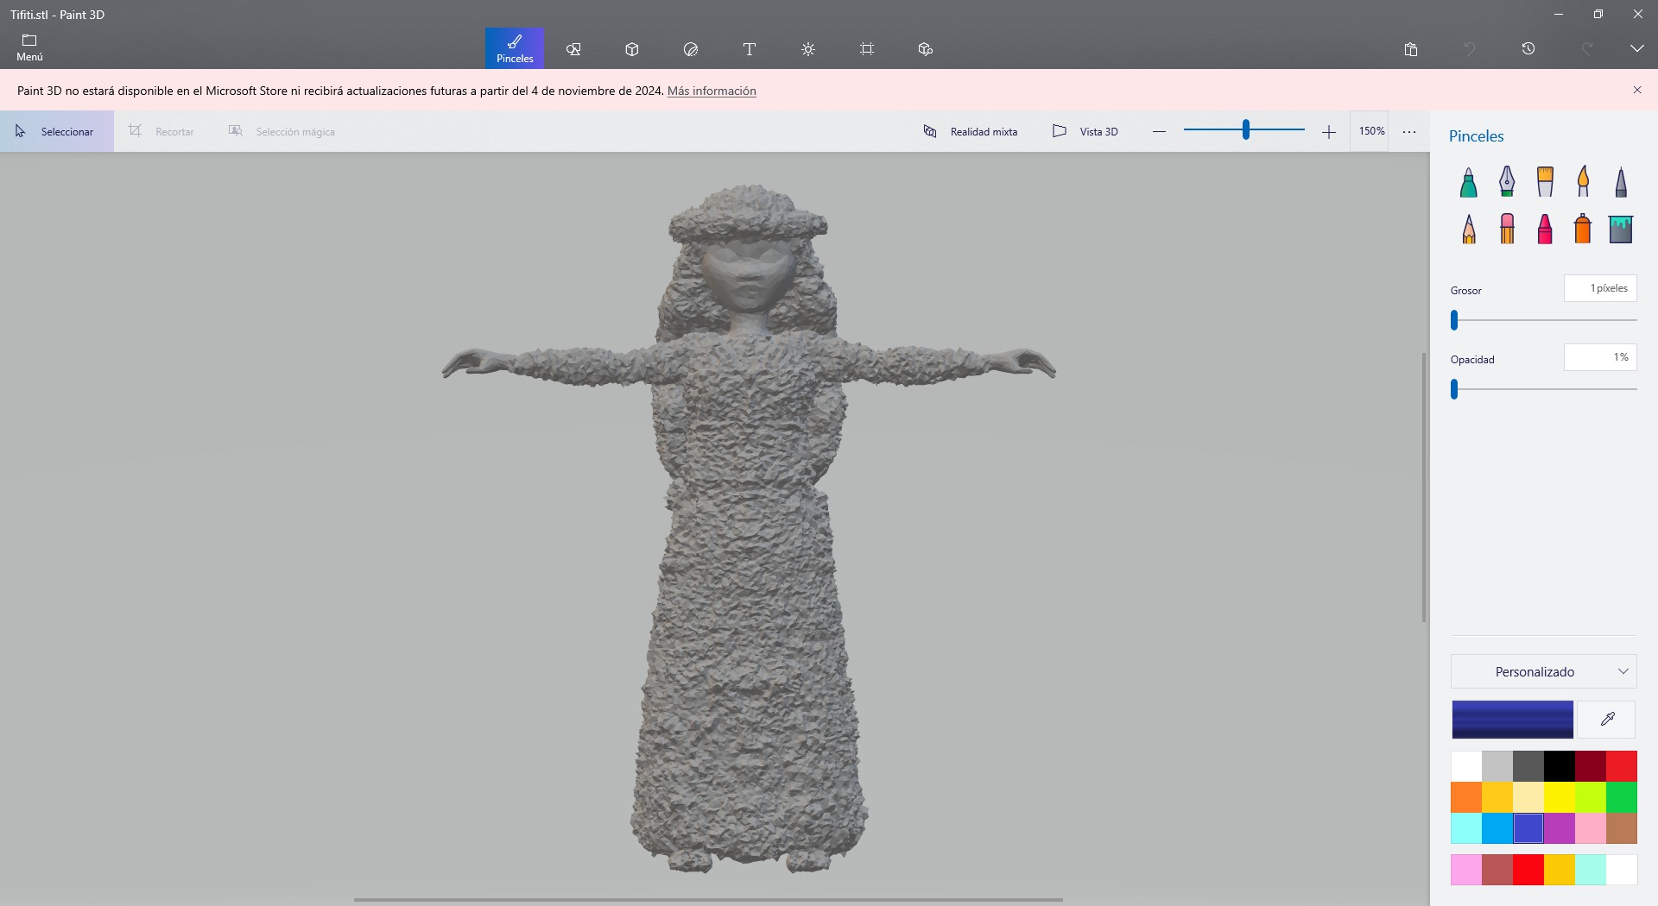Open the Text tool tab
Screen dimensions: 1658x906
(750, 49)
